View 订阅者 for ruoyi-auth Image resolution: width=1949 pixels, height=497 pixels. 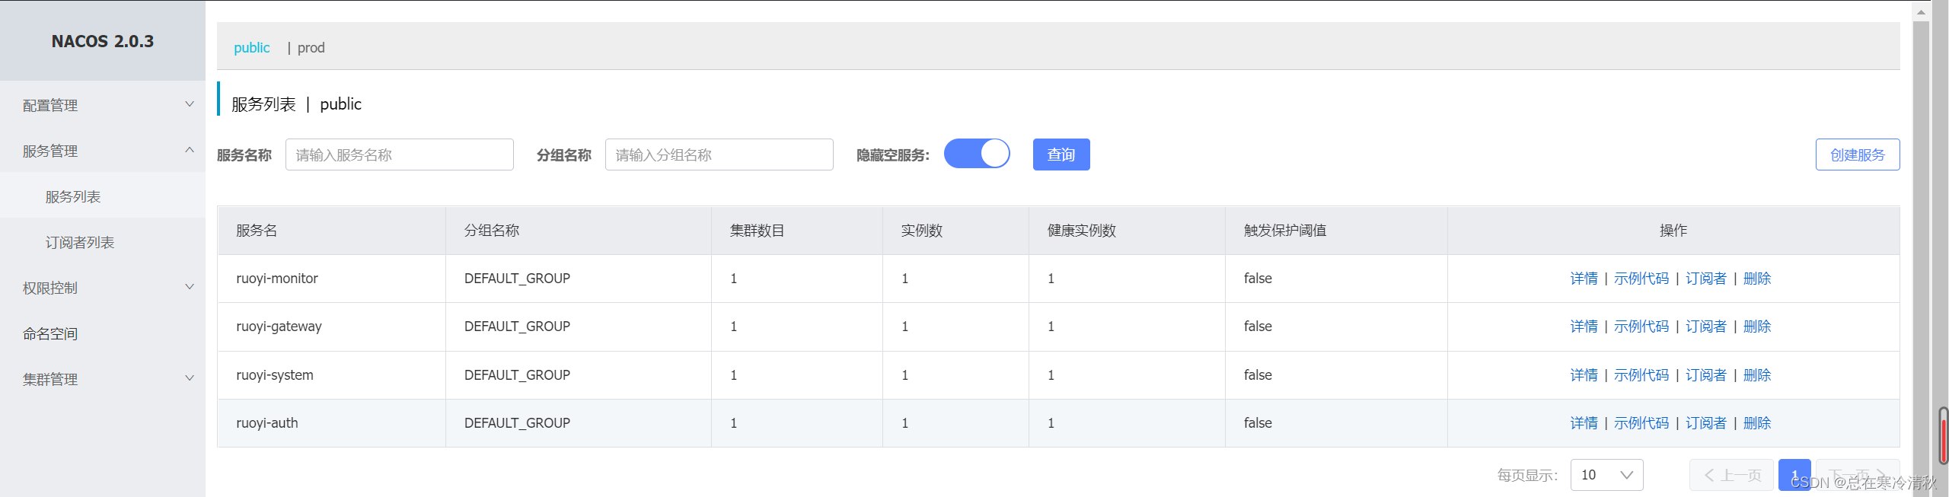(1706, 423)
